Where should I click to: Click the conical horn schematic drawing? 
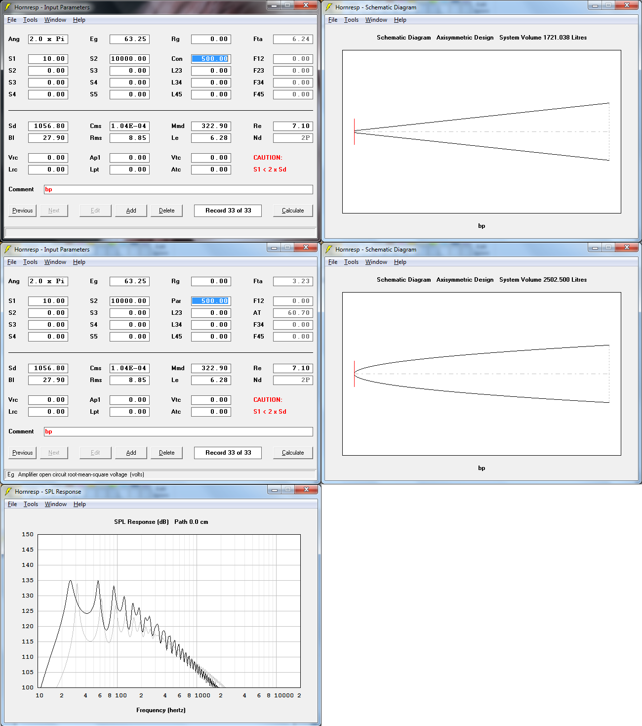(x=481, y=131)
